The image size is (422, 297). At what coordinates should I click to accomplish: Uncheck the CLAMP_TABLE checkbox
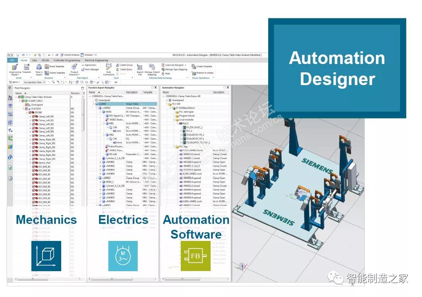[x=23, y=101]
